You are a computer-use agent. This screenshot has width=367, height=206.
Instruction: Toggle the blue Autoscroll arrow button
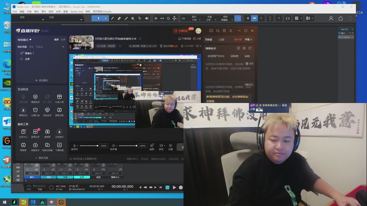coord(255,18)
